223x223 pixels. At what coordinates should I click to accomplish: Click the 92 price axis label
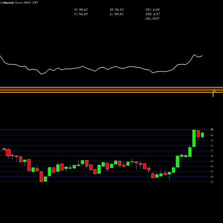212,136
